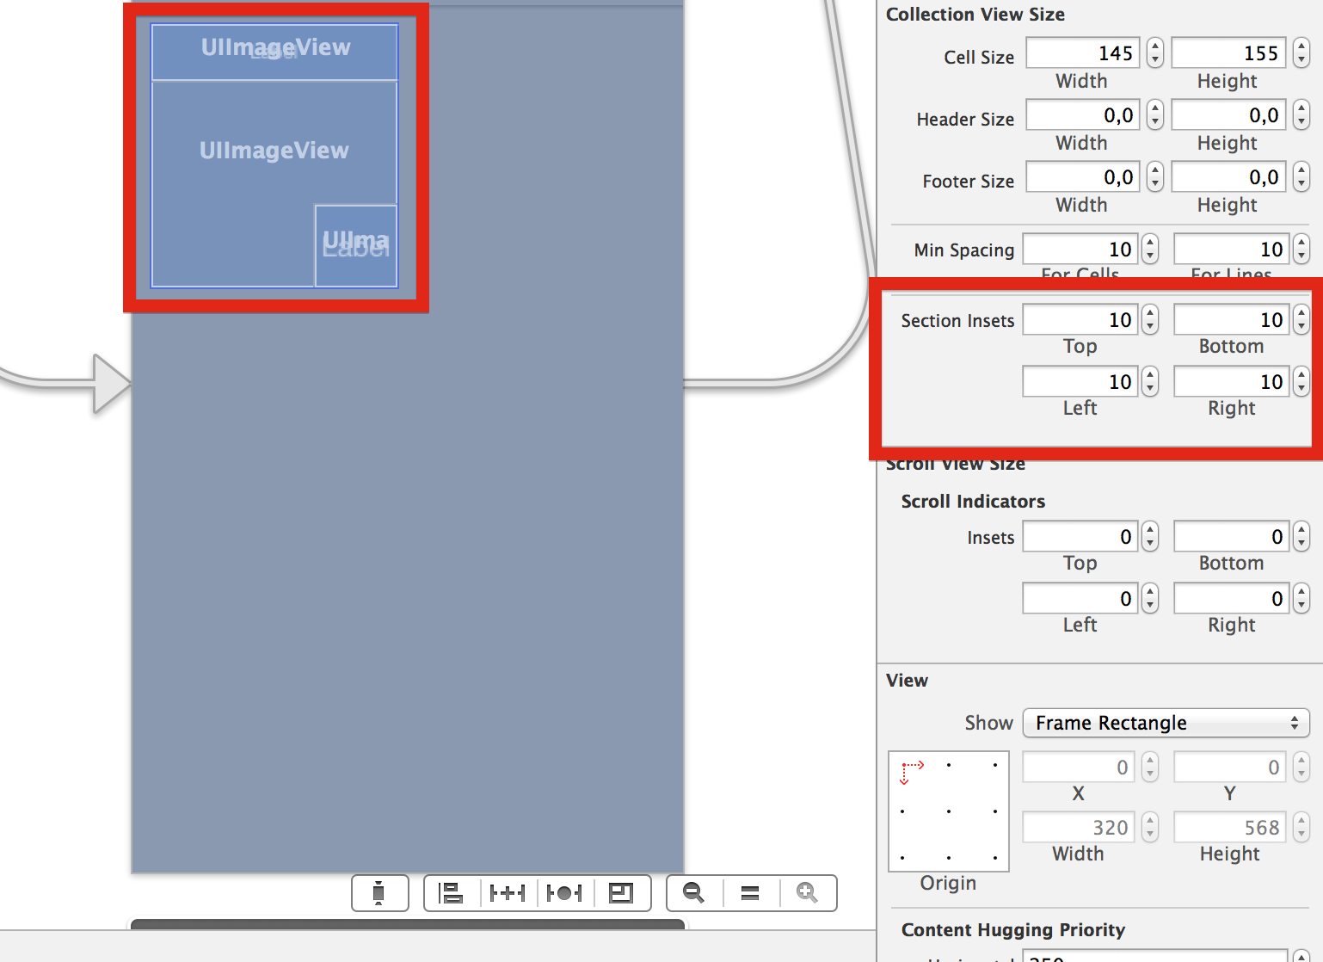This screenshot has height=962, width=1323.
Task: Edit Scroll Indicators Insets Right field
Action: click(x=1232, y=599)
